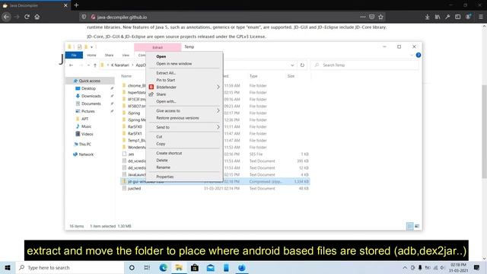Open Microsoft Store from taskbar
This screenshot has height=274, width=487.
coord(195,267)
